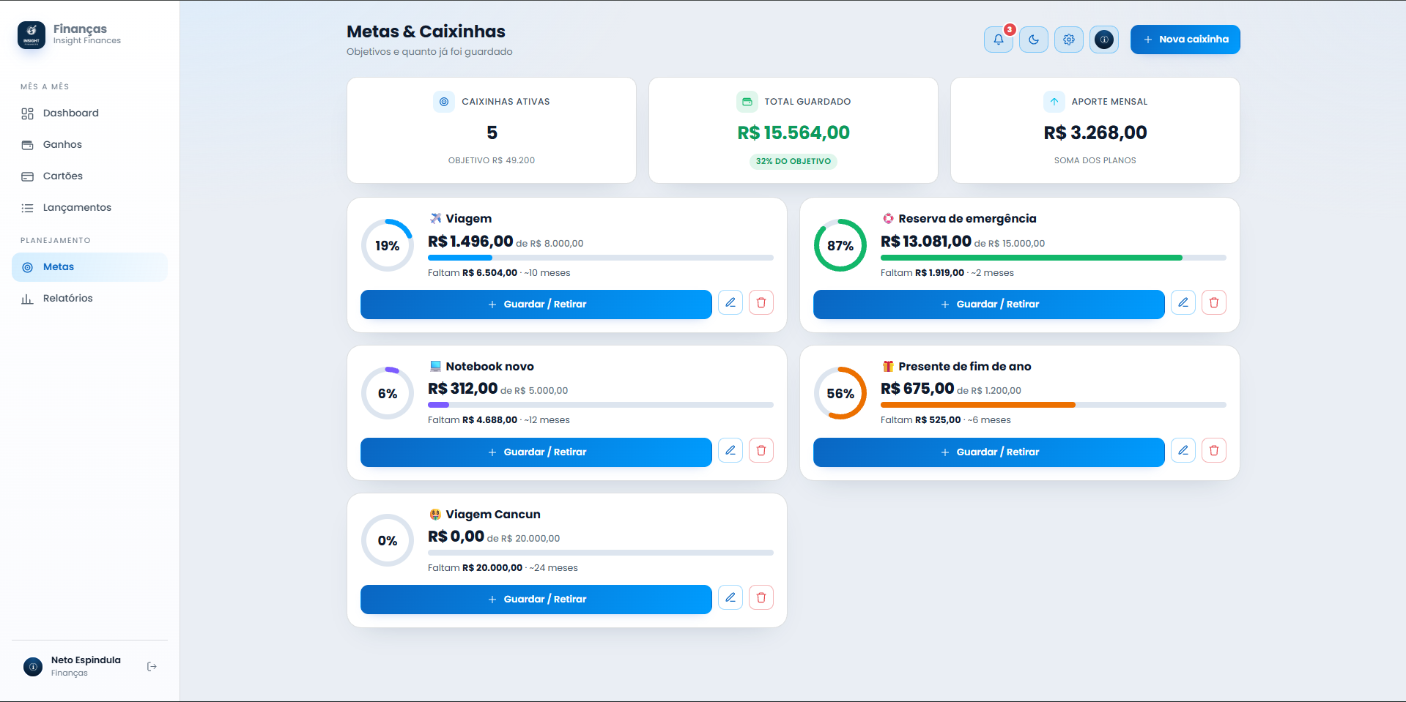The height and width of the screenshot is (702, 1406).
Task: Click the airplane icon beside Viagem
Action: (435, 218)
